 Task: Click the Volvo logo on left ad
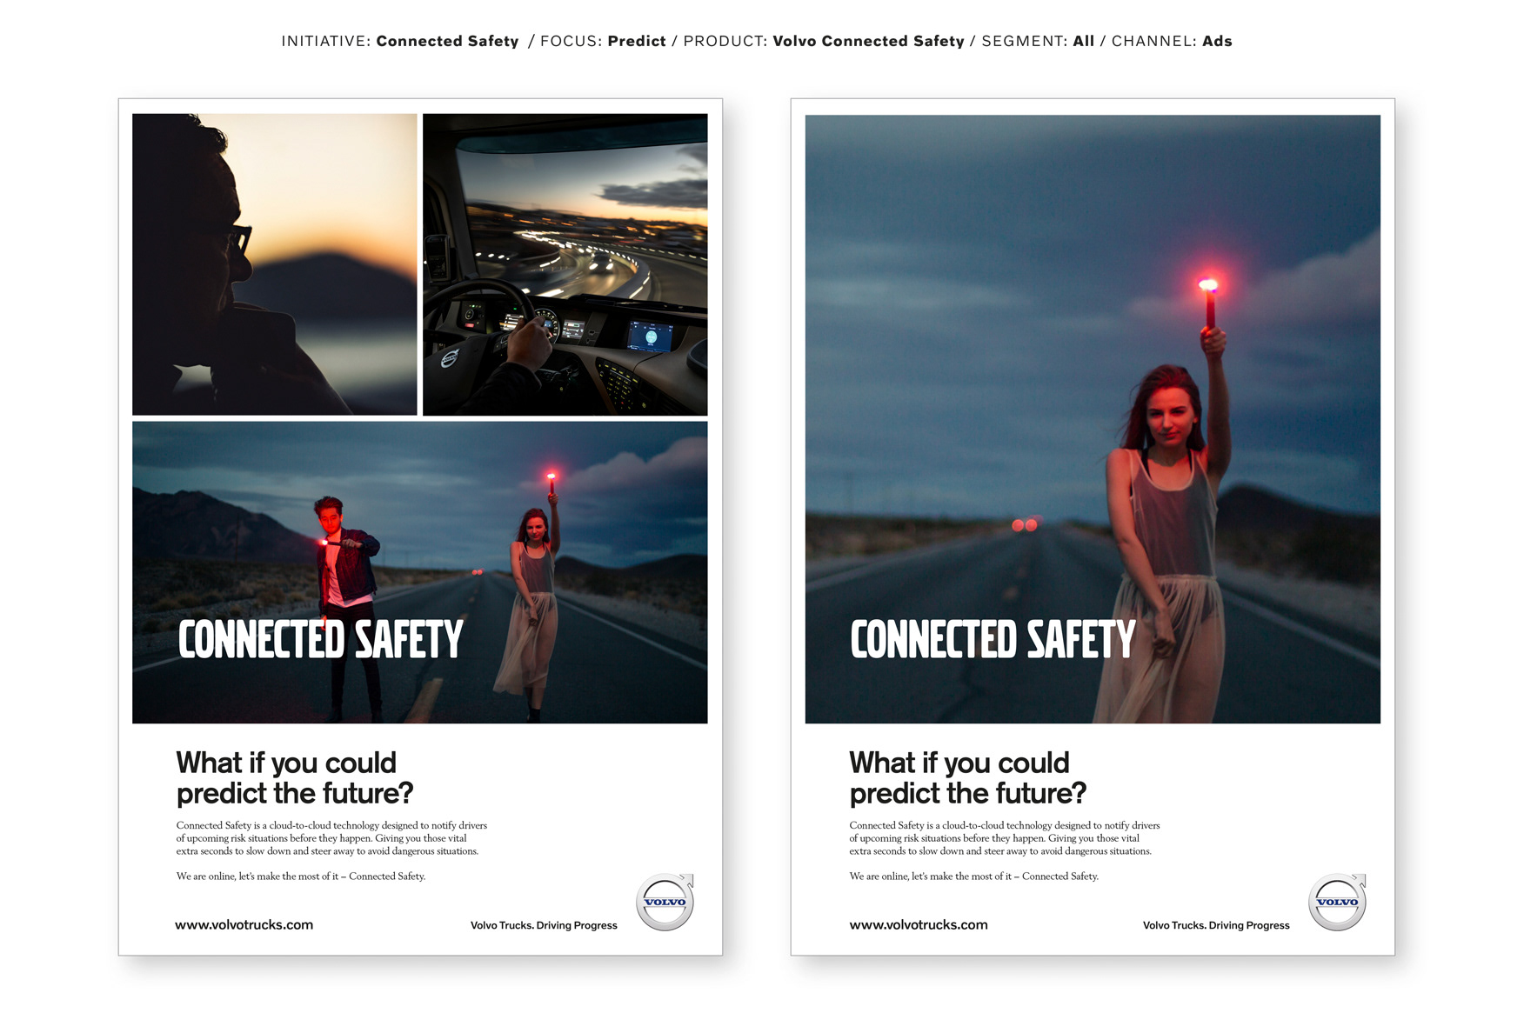click(x=665, y=902)
